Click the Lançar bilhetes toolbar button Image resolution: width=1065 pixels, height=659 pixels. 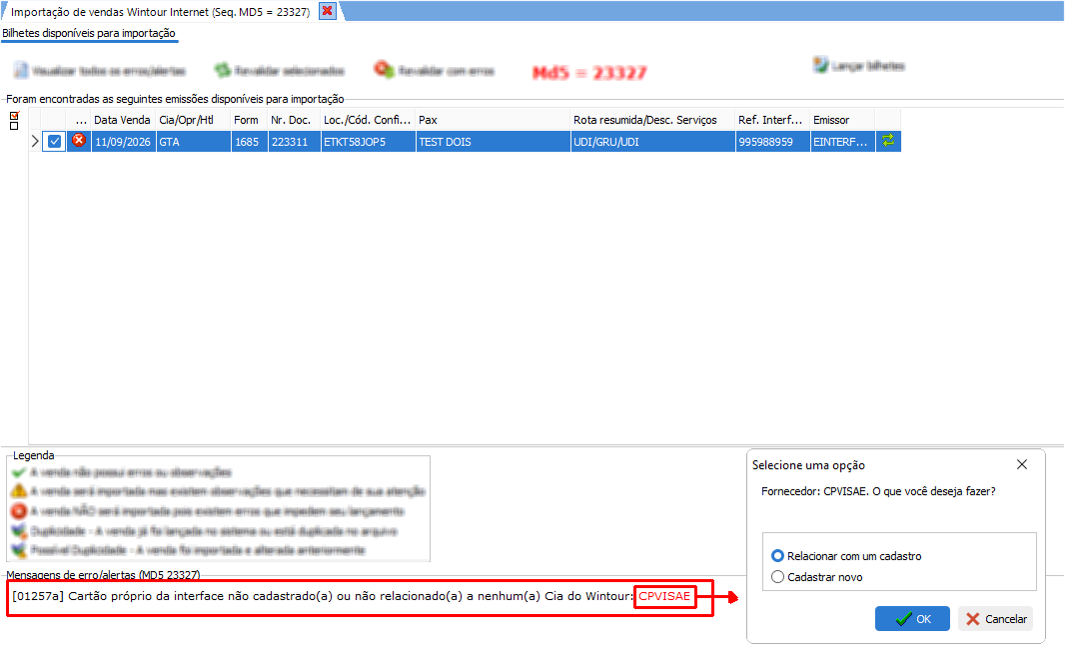tap(859, 66)
